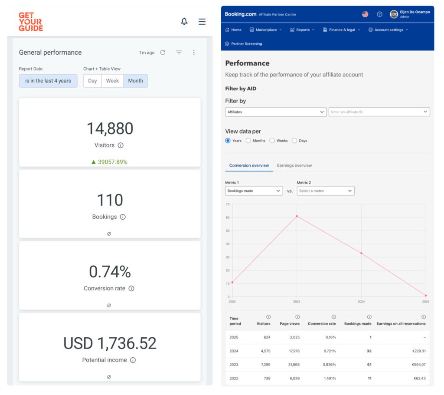Click the 14,880 Visitors value
The width and height of the screenshot is (444, 395).
[110, 128]
